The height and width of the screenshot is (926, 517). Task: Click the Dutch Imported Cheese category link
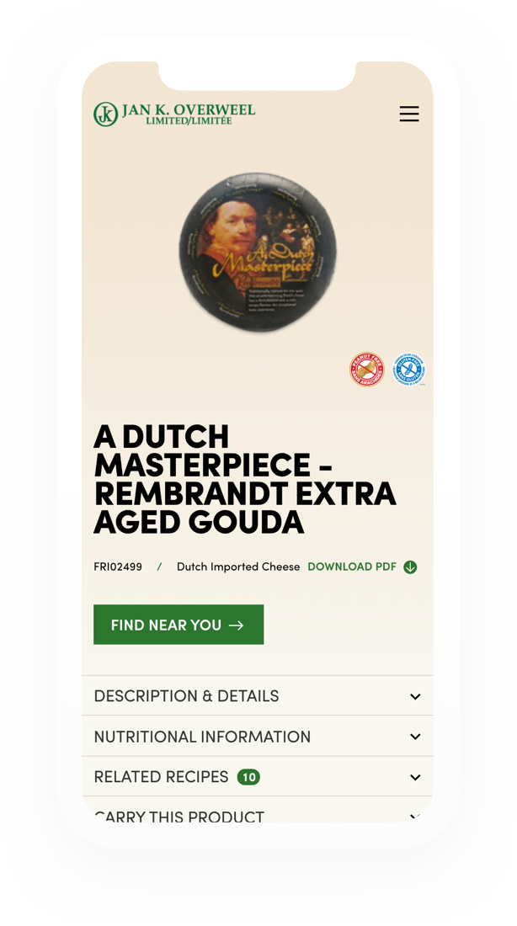coord(238,567)
